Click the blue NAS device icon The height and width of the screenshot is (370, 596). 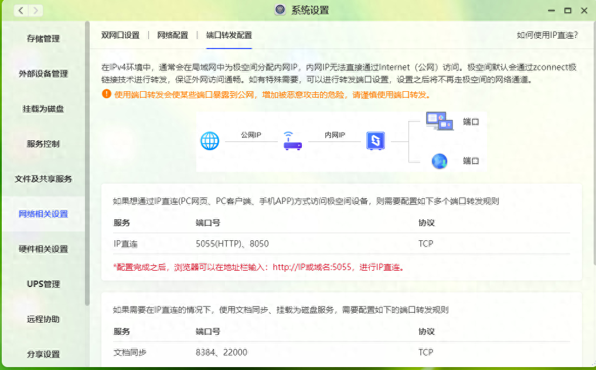click(x=375, y=141)
